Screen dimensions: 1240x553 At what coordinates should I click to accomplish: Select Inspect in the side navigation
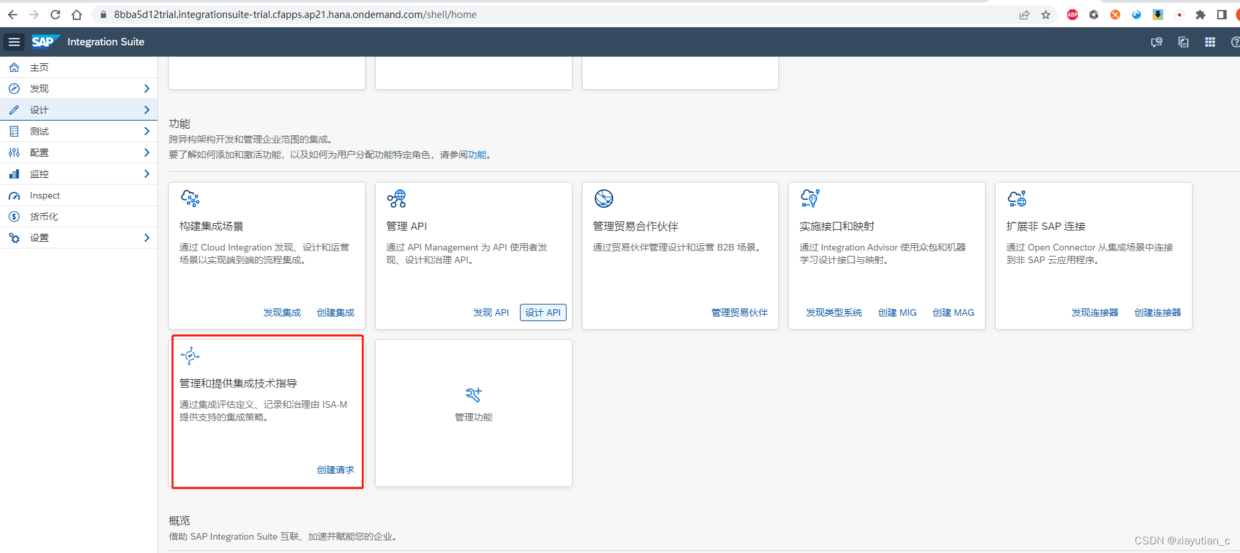(x=79, y=195)
